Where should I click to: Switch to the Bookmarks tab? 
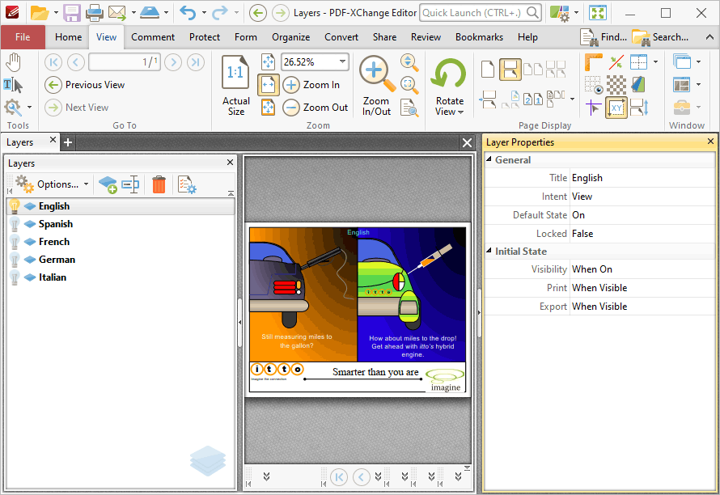(479, 37)
